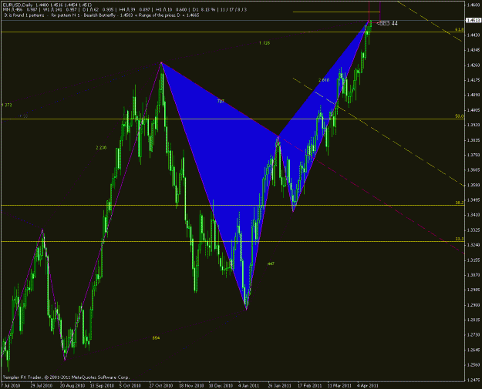Click the 1.4260 price scale label
The width and height of the screenshot is (482, 389).
474,65
